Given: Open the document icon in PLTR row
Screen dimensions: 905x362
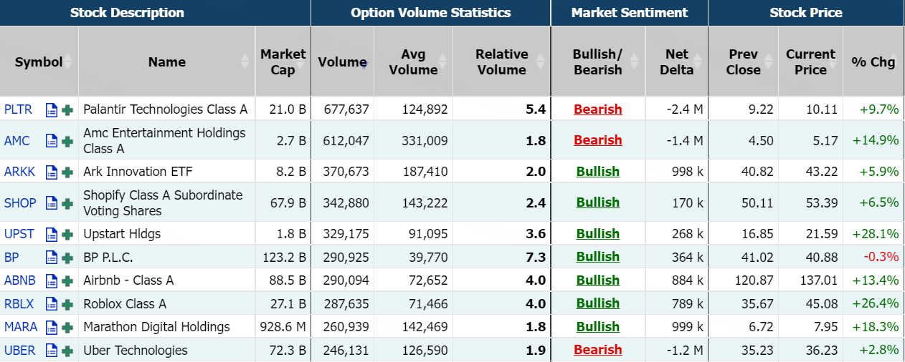Looking at the screenshot, I should pyautogui.click(x=51, y=110).
